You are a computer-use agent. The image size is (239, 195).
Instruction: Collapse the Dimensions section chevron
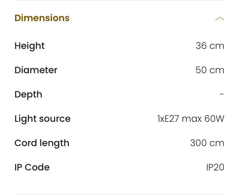click(x=220, y=19)
